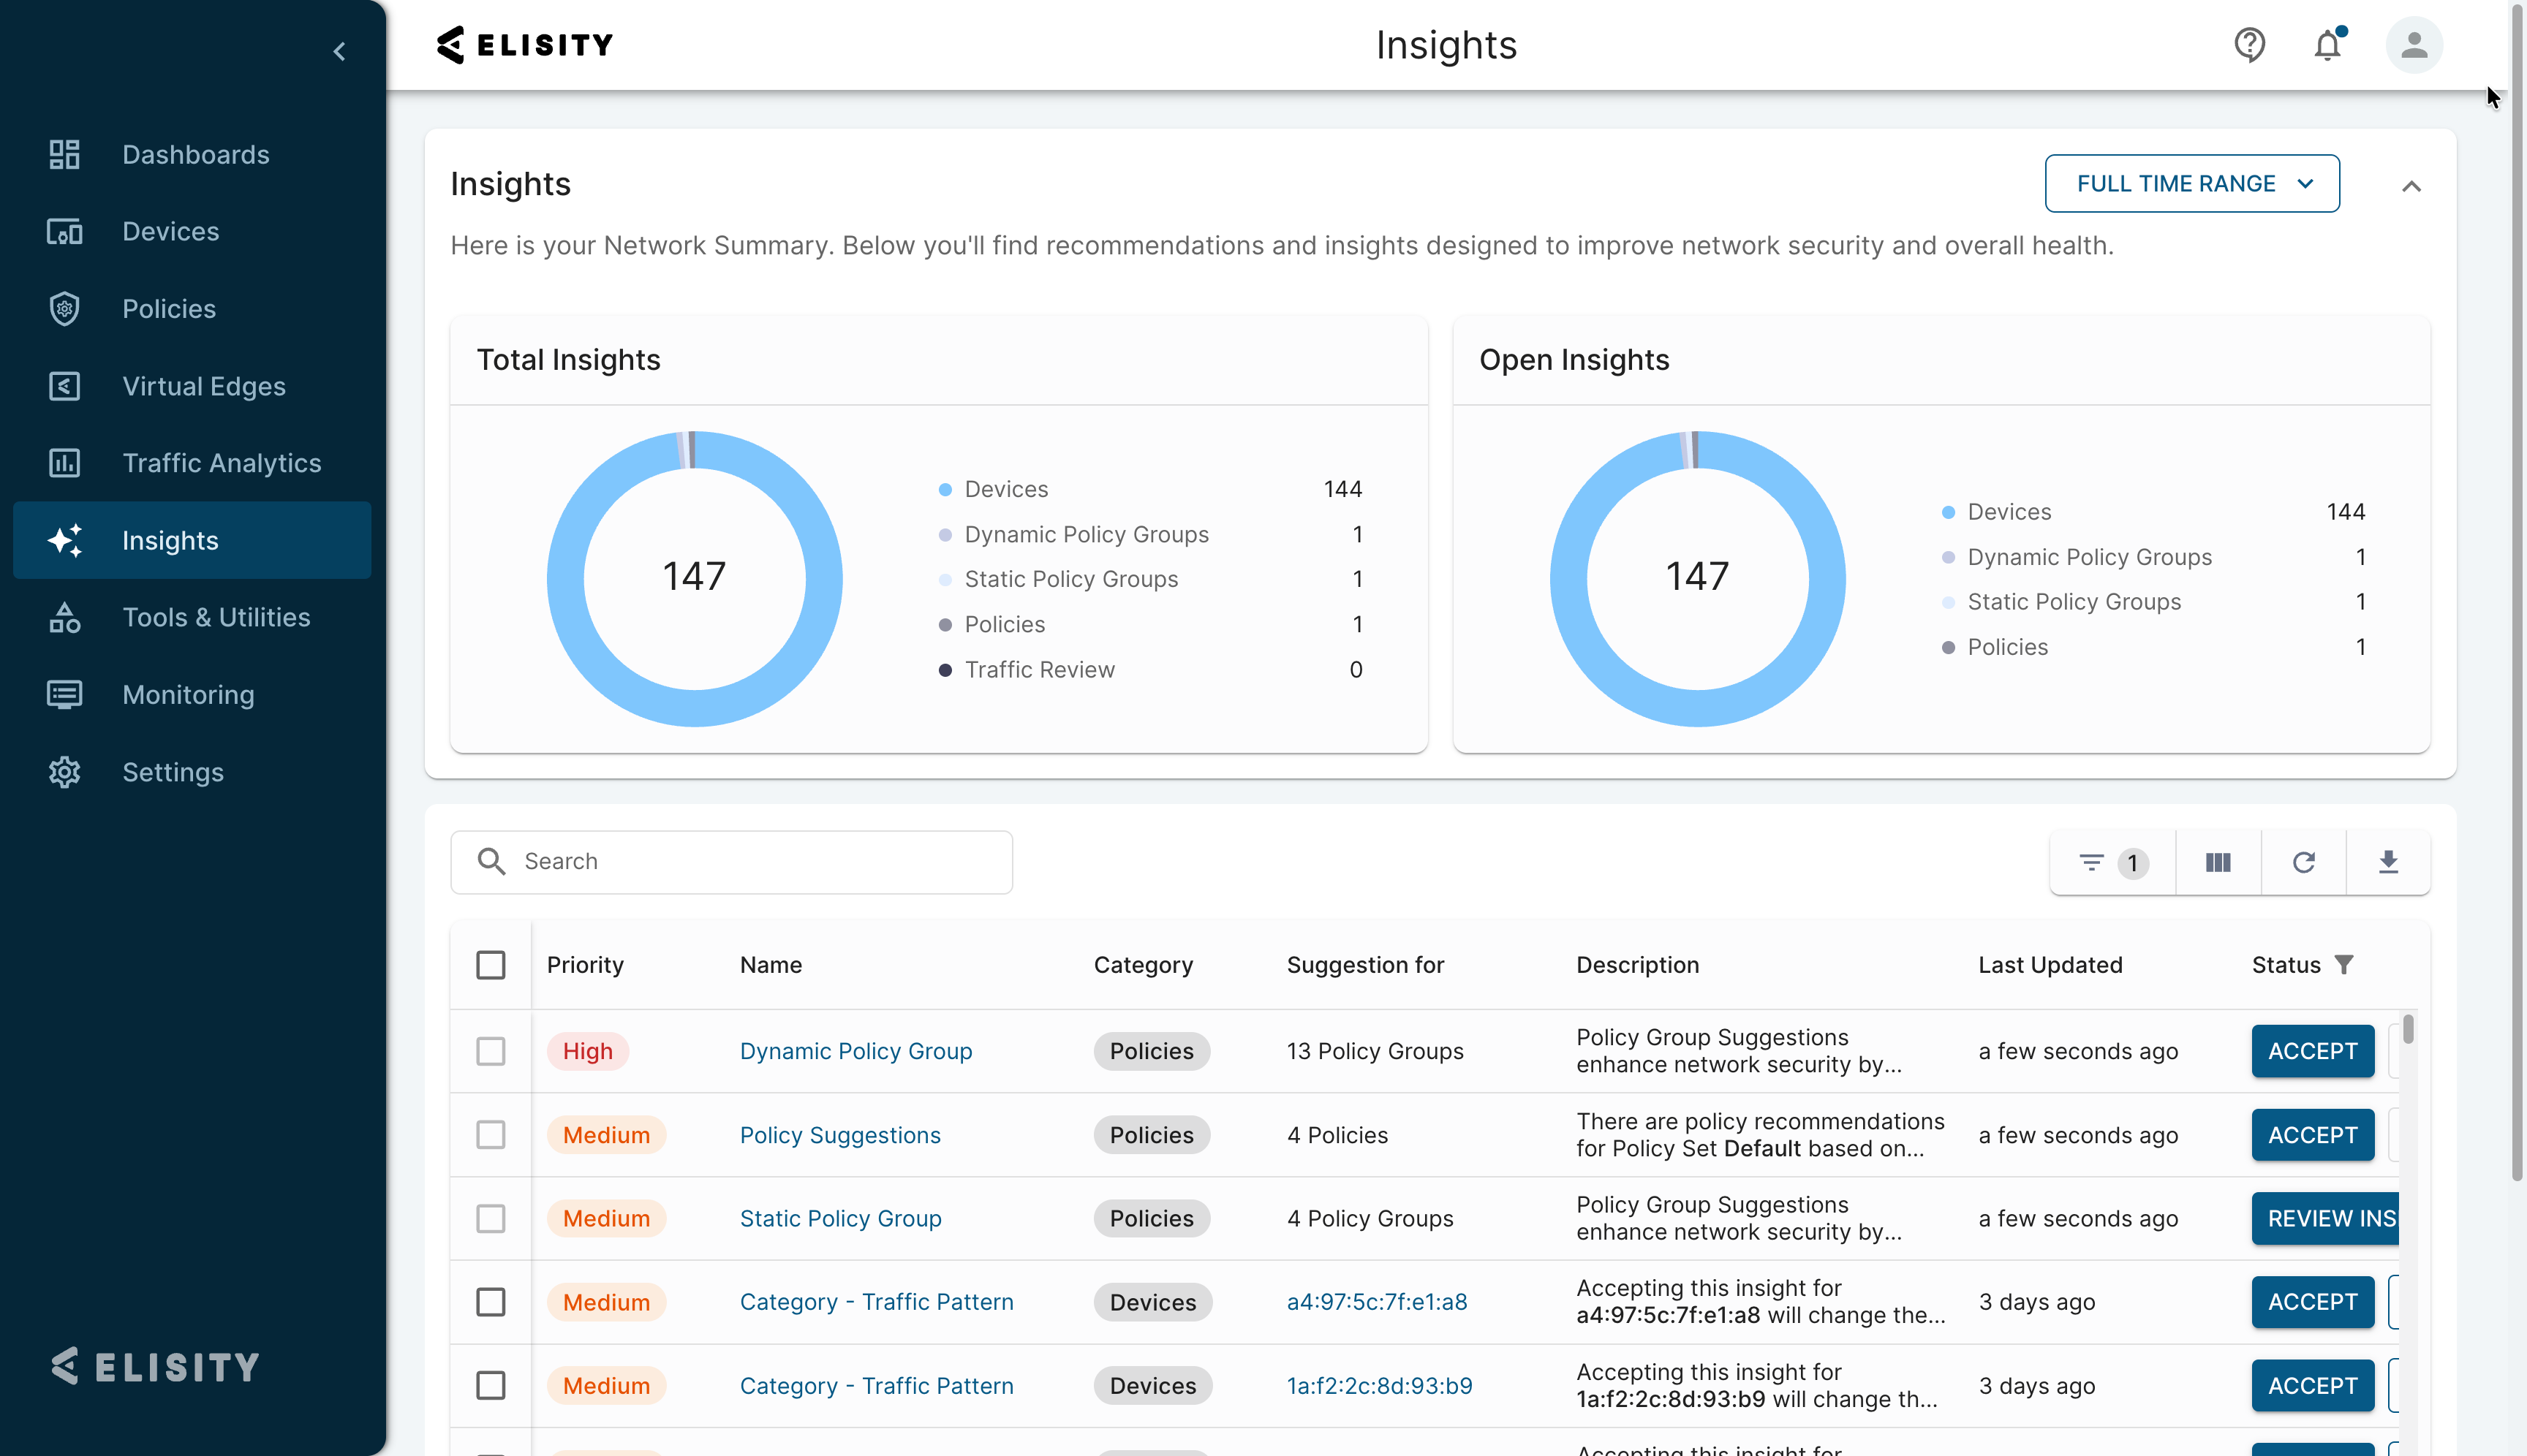Check the select-all checkbox in table header
The height and width of the screenshot is (1456, 2527).
click(x=490, y=965)
